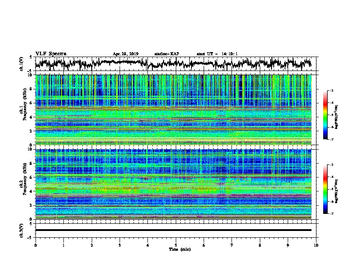Click the ch.1 frequency spectrogram panel
The height and width of the screenshot is (275, 356).
(x=173, y=110)
